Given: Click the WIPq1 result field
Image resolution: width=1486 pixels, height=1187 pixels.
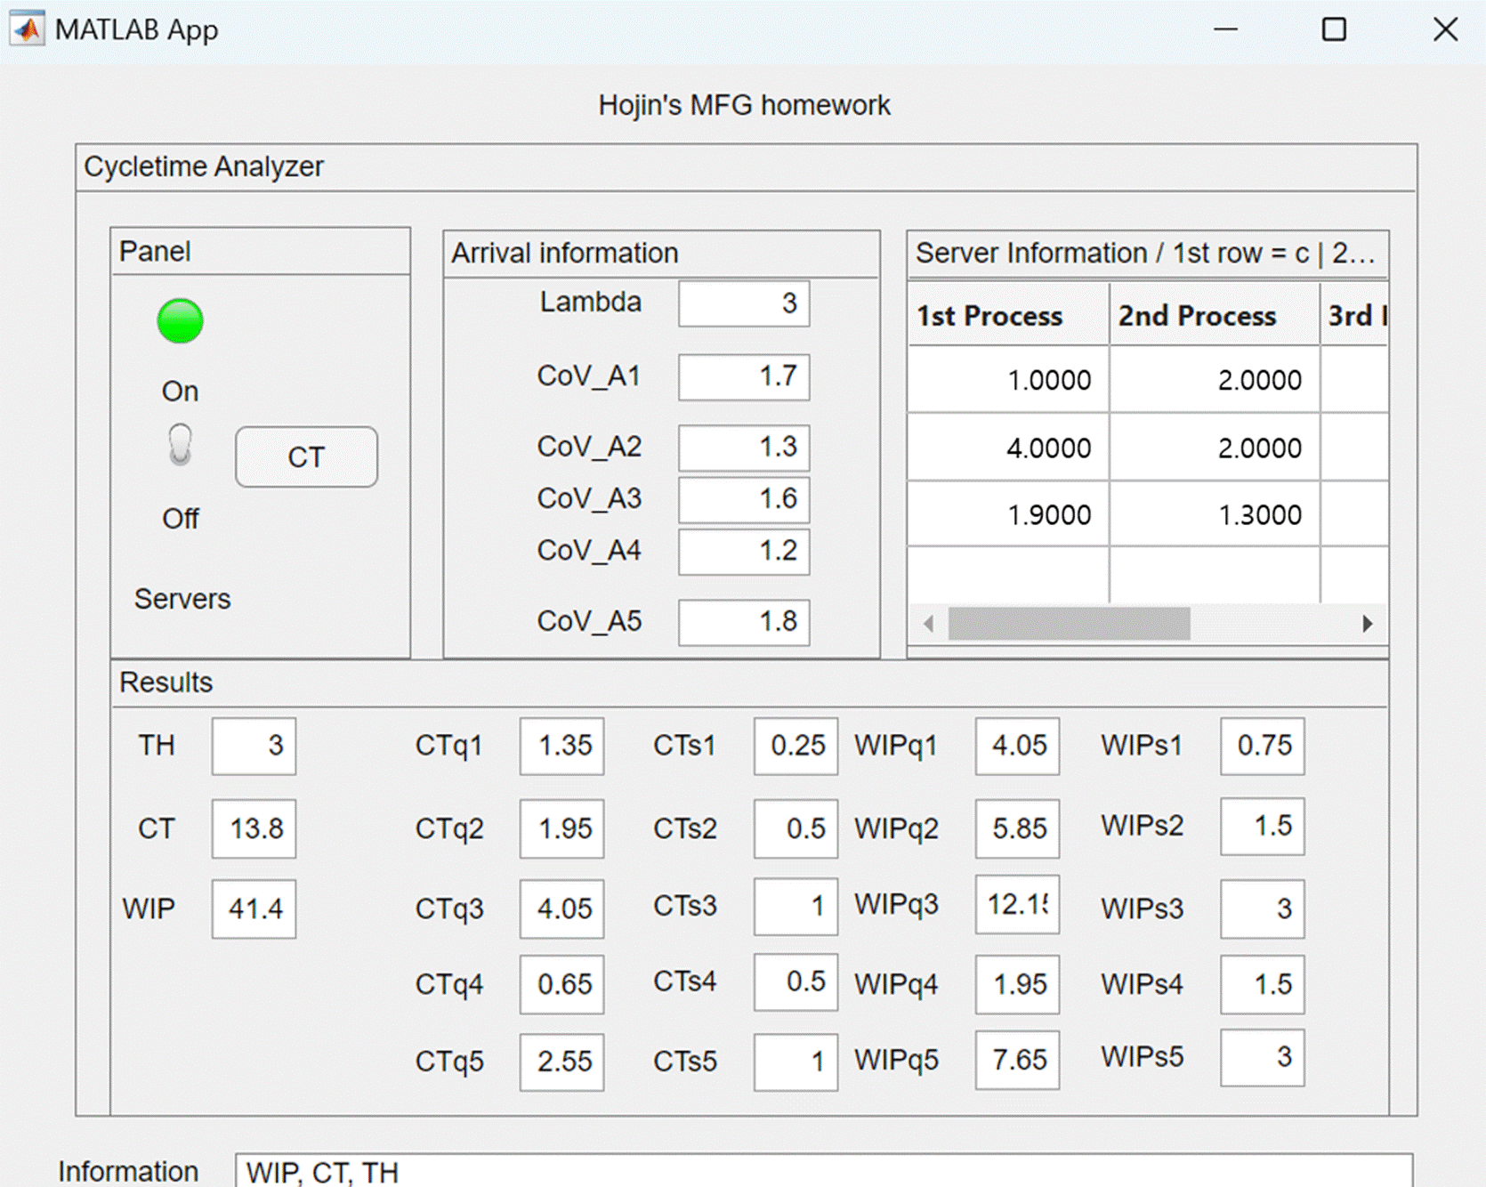Looking at the screenshot, I should click(1017, 746).
